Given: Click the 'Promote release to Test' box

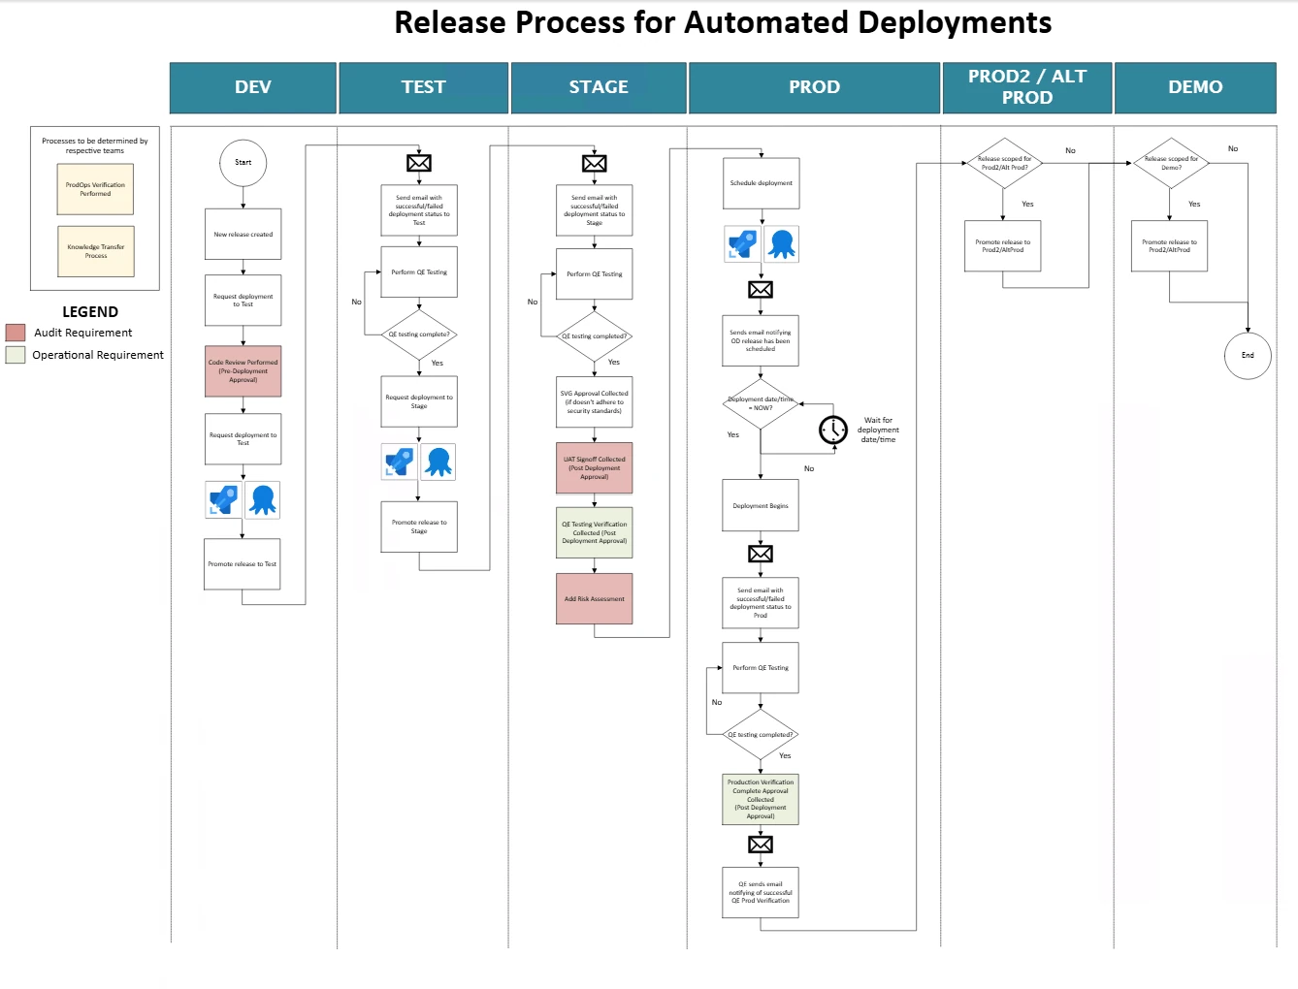Looking at the screenshot, I should coord(243,563).
